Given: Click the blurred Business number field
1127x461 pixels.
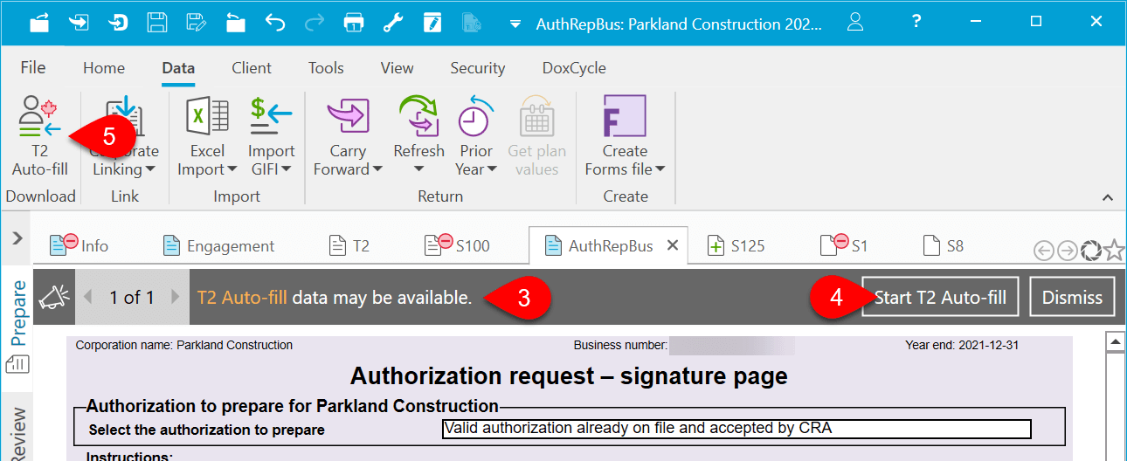Looking at the screenshot, I should click(x=731, y=346).
